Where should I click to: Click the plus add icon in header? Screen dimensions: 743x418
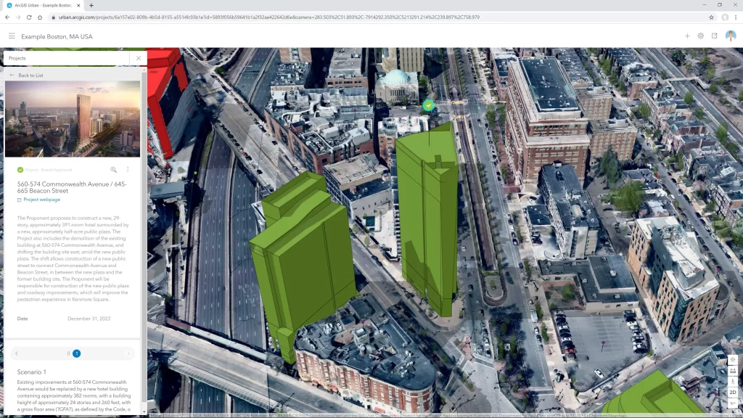(x=687, y=36)
